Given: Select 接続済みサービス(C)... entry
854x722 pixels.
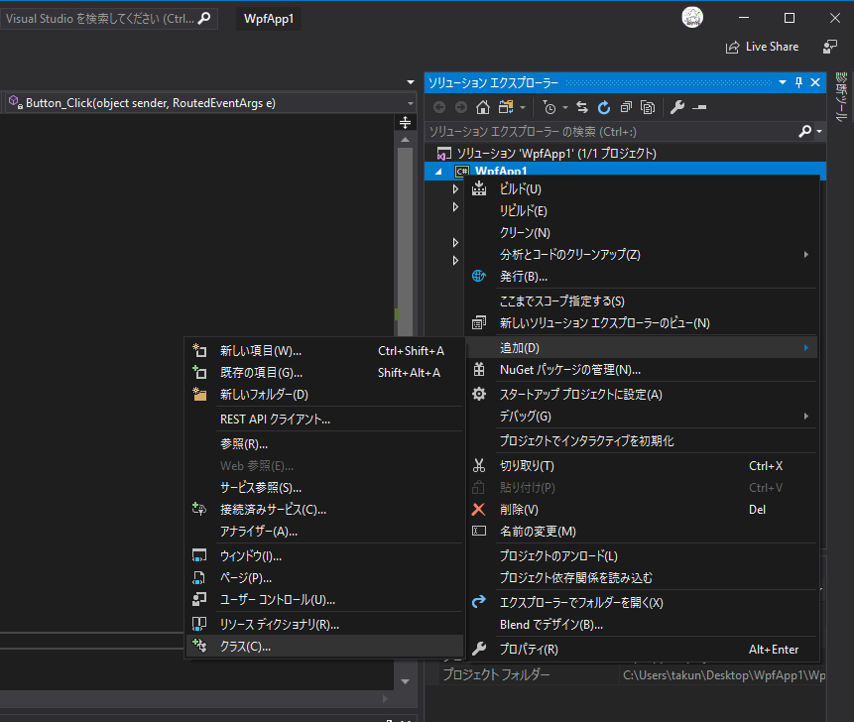Looking at the screenshot, I should point(324,509).
